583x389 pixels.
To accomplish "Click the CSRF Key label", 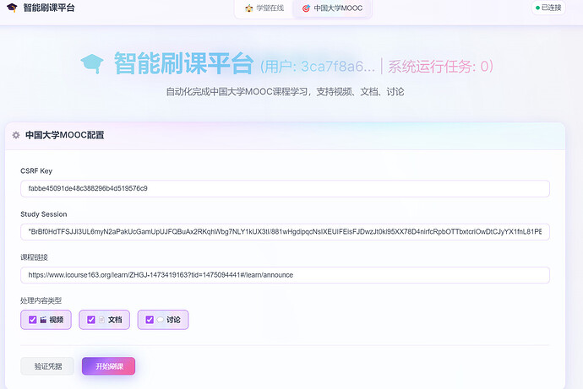I will pos(36,171).
